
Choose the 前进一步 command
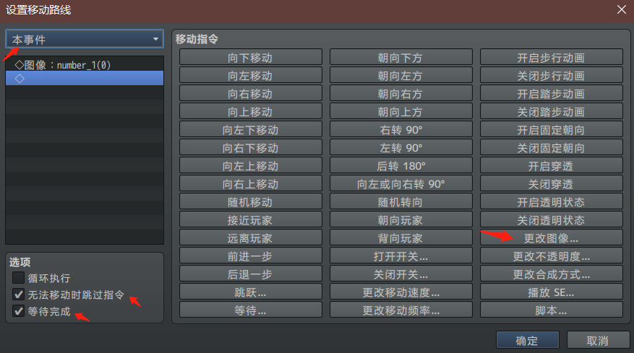point(251,256)
